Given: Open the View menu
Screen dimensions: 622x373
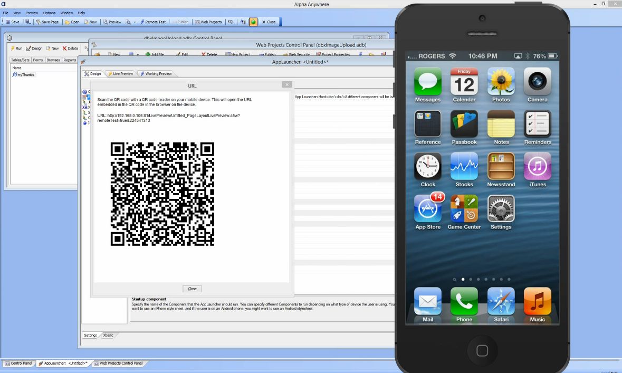Looking at the screenshot, I should [x=17, y=13].
